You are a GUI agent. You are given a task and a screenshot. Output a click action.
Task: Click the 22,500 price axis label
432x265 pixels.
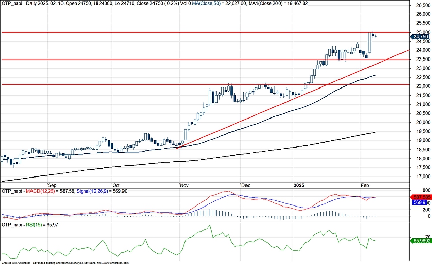tap(423, 77)
